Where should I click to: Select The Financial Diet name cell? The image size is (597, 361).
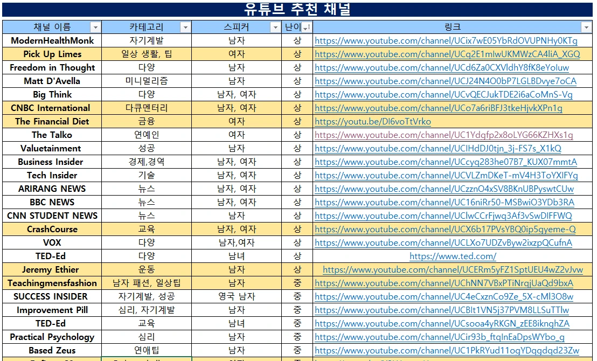[52, 121]
